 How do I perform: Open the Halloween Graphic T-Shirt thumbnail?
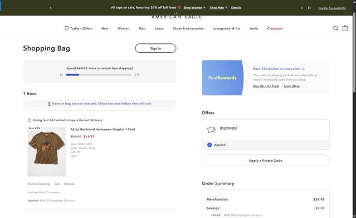point(47,152)
